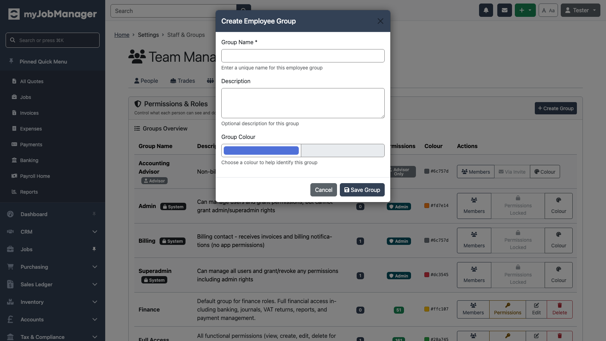Click the Sales Ledger document icon
Viewport: 606px width, 341px height.
(11, 284)
